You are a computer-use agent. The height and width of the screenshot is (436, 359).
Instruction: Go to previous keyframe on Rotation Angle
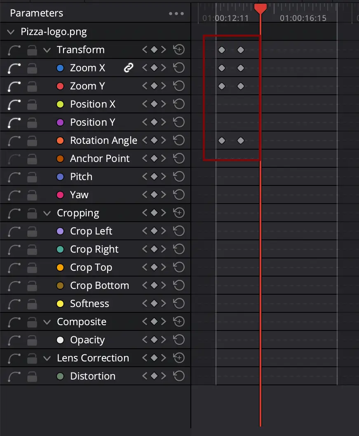tap(145, 141)
